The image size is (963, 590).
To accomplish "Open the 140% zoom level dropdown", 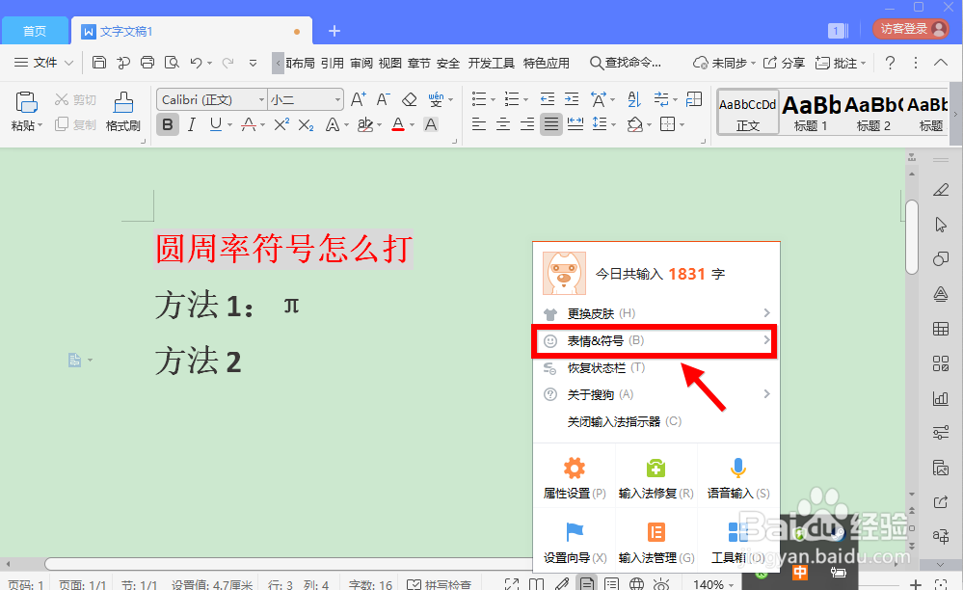I will pos(713,583).
